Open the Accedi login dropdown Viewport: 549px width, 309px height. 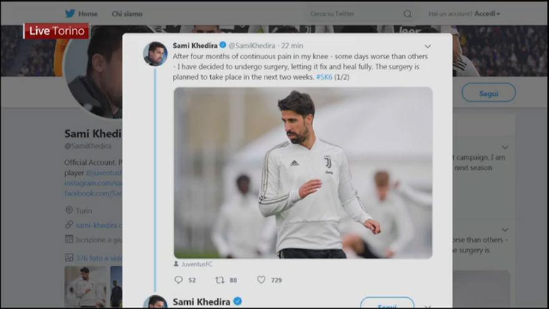click(486, 14)
